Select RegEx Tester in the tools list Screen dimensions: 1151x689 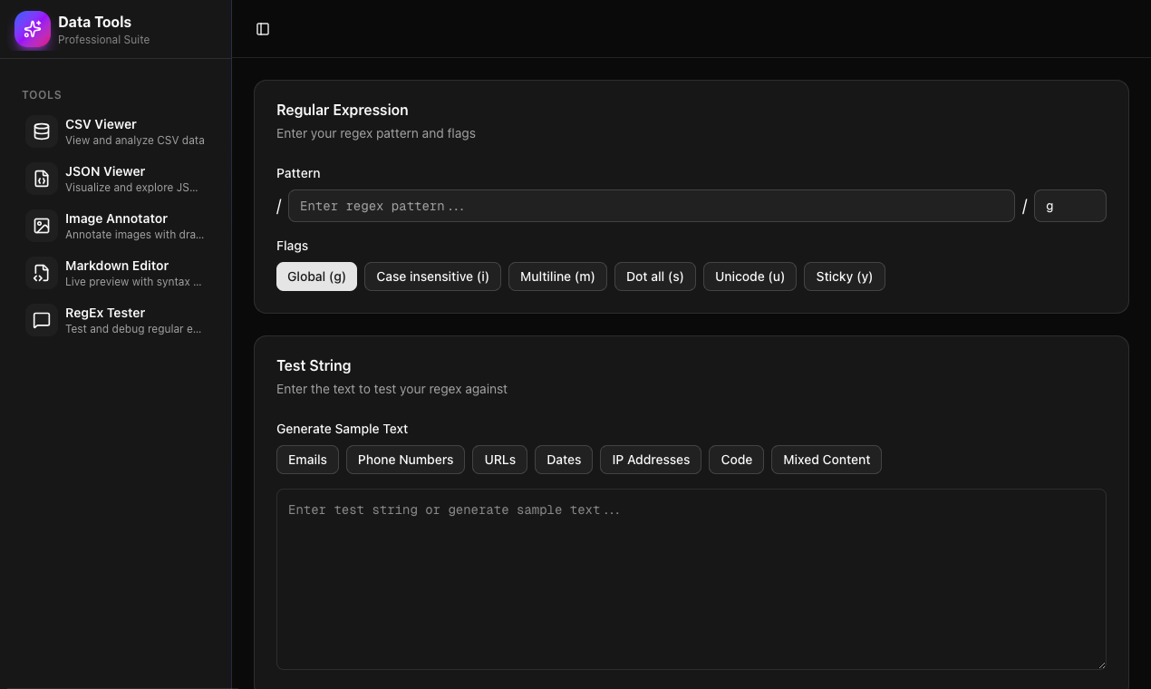(116, 319)
